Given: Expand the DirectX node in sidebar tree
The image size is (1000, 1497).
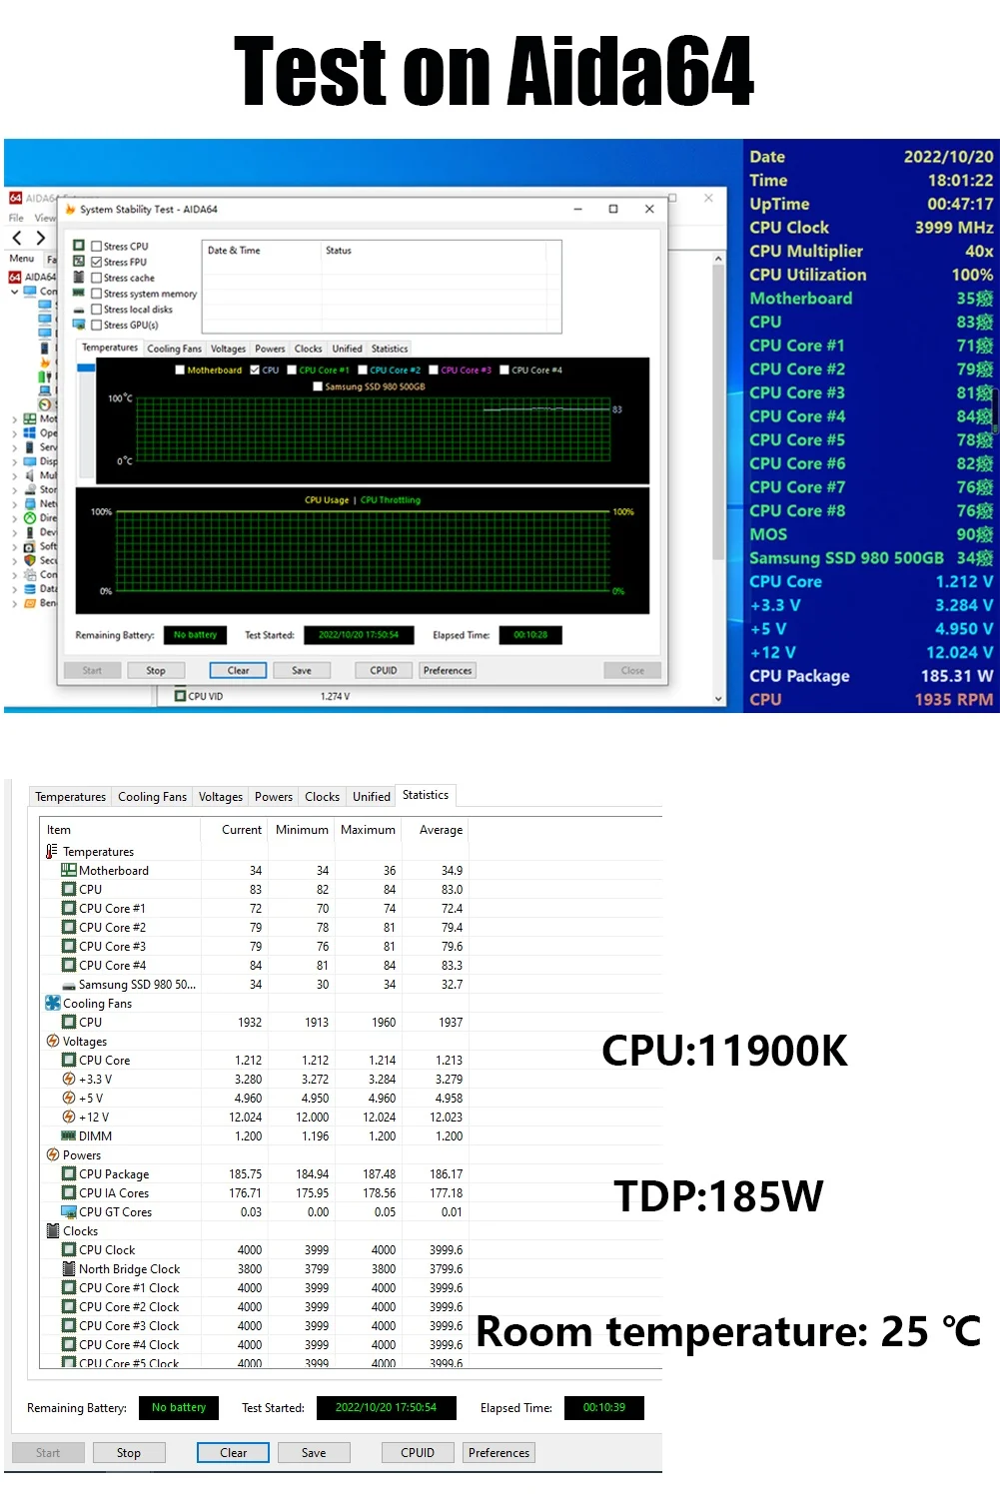Looking at the screenshot, I should [x=14, y=518].
